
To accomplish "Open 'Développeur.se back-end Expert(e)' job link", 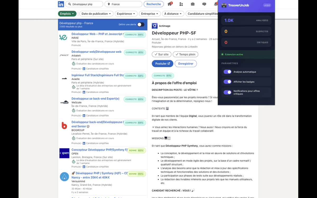I will point(95,99).
